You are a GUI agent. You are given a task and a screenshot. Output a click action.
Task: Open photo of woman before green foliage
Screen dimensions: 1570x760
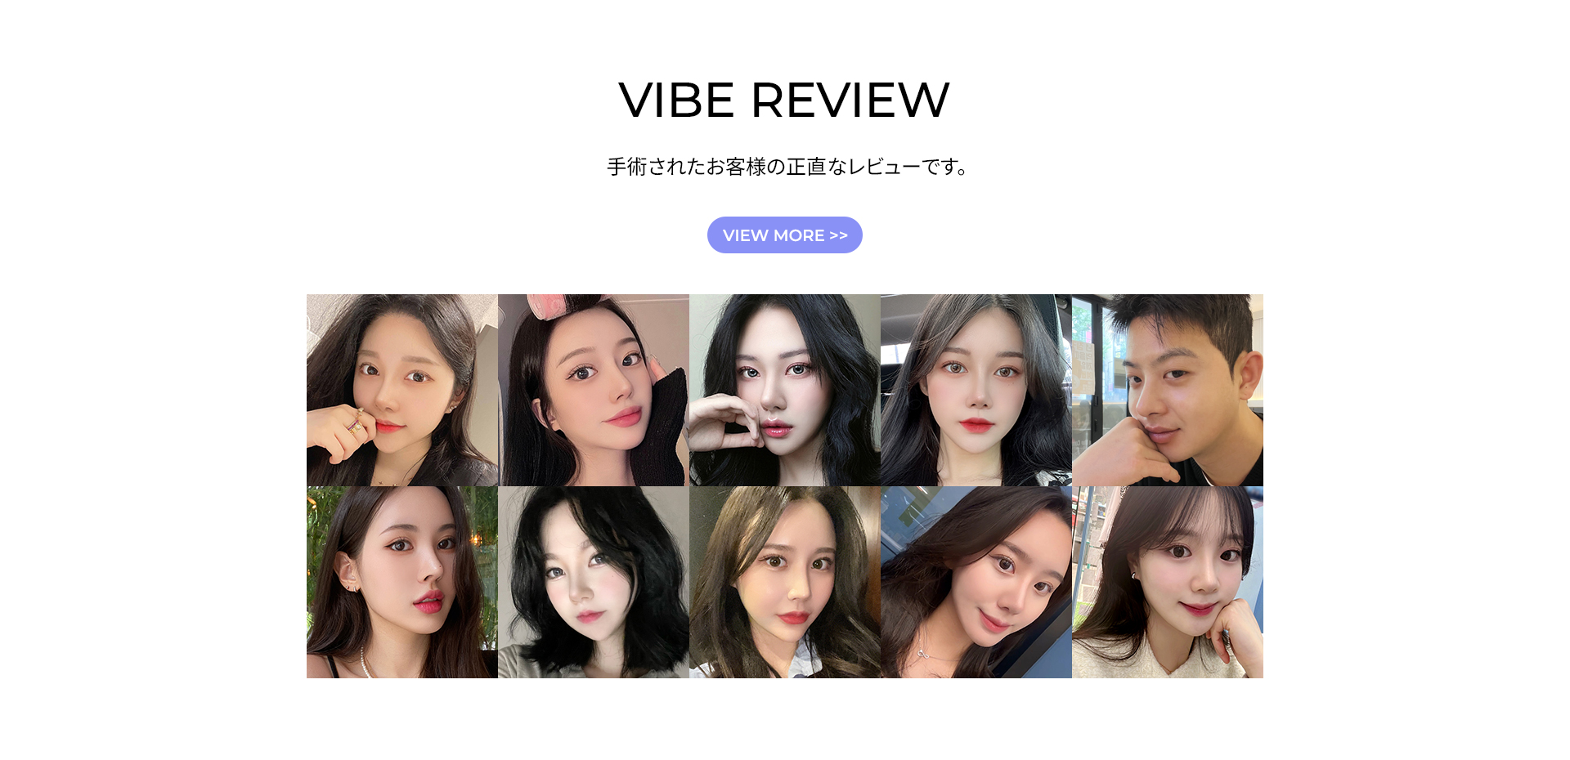(402, 583)
